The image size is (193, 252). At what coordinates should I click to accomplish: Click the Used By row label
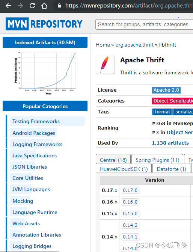click(x=108, y=143)
